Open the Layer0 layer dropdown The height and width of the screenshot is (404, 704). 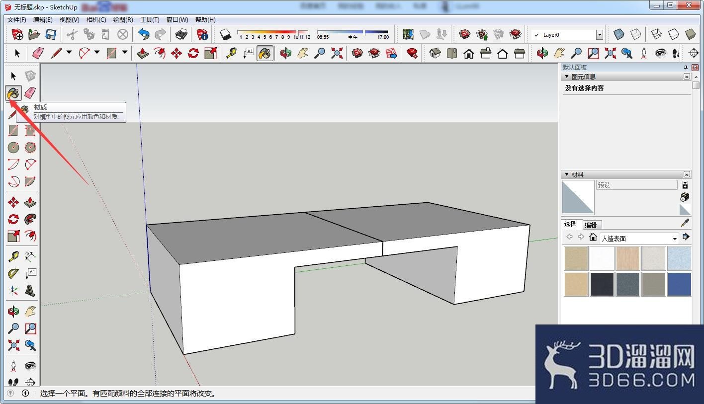(x=599, y=35)
